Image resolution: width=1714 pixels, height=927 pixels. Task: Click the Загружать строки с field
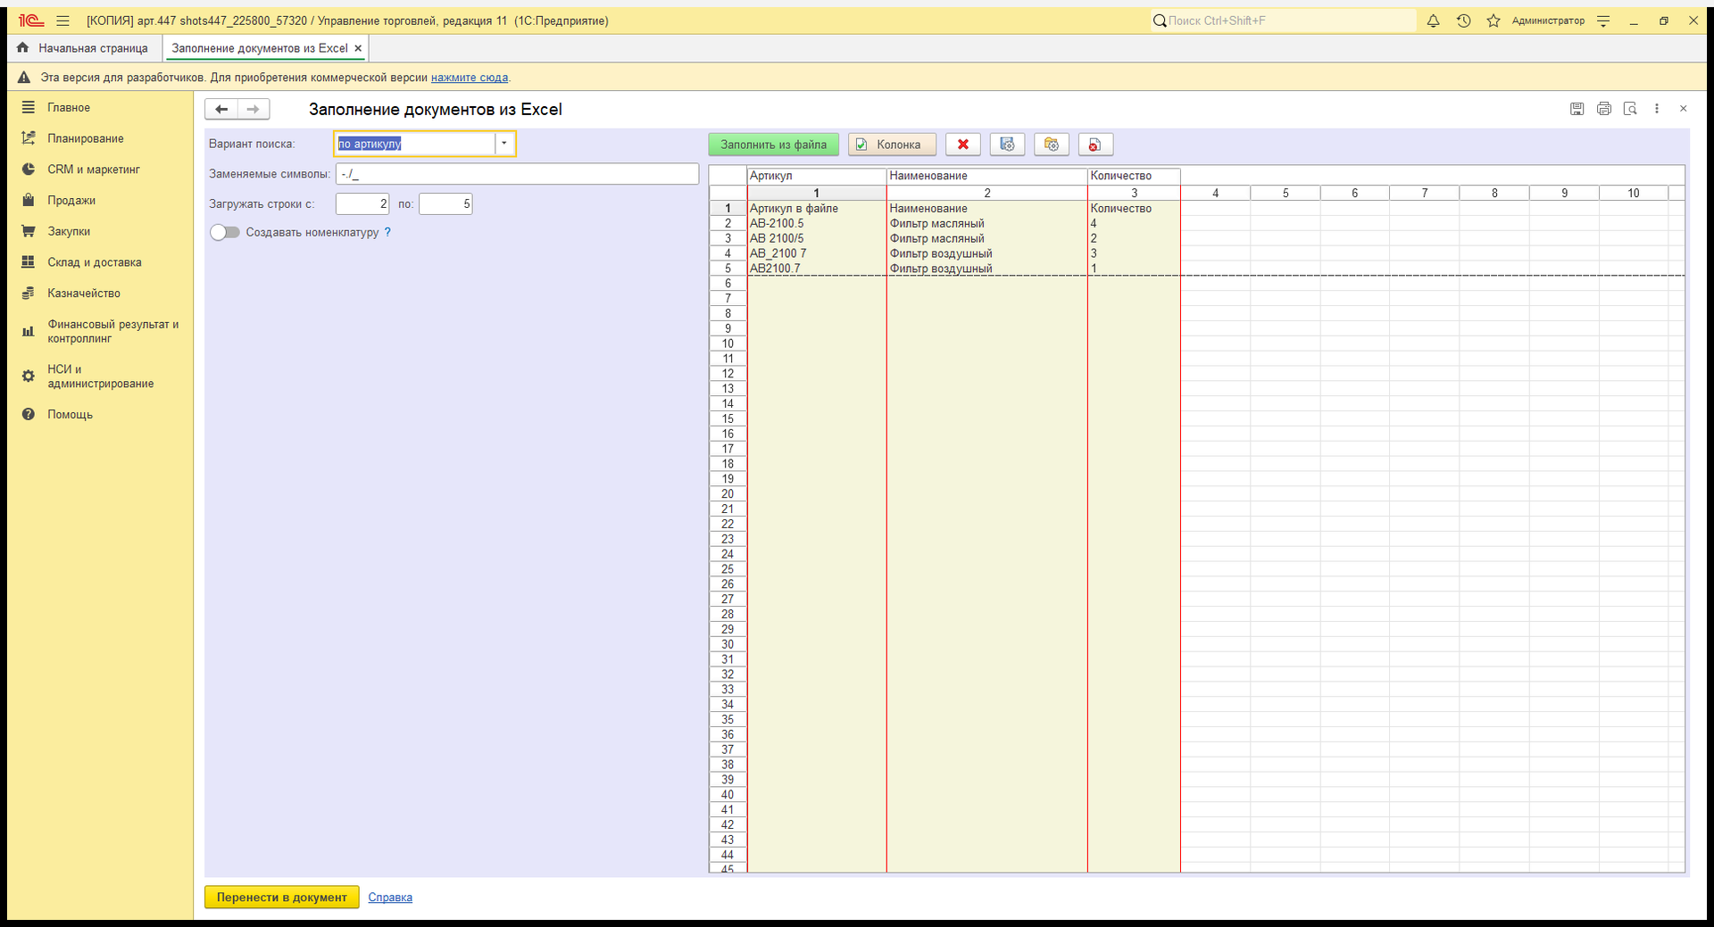click(362, 204)
